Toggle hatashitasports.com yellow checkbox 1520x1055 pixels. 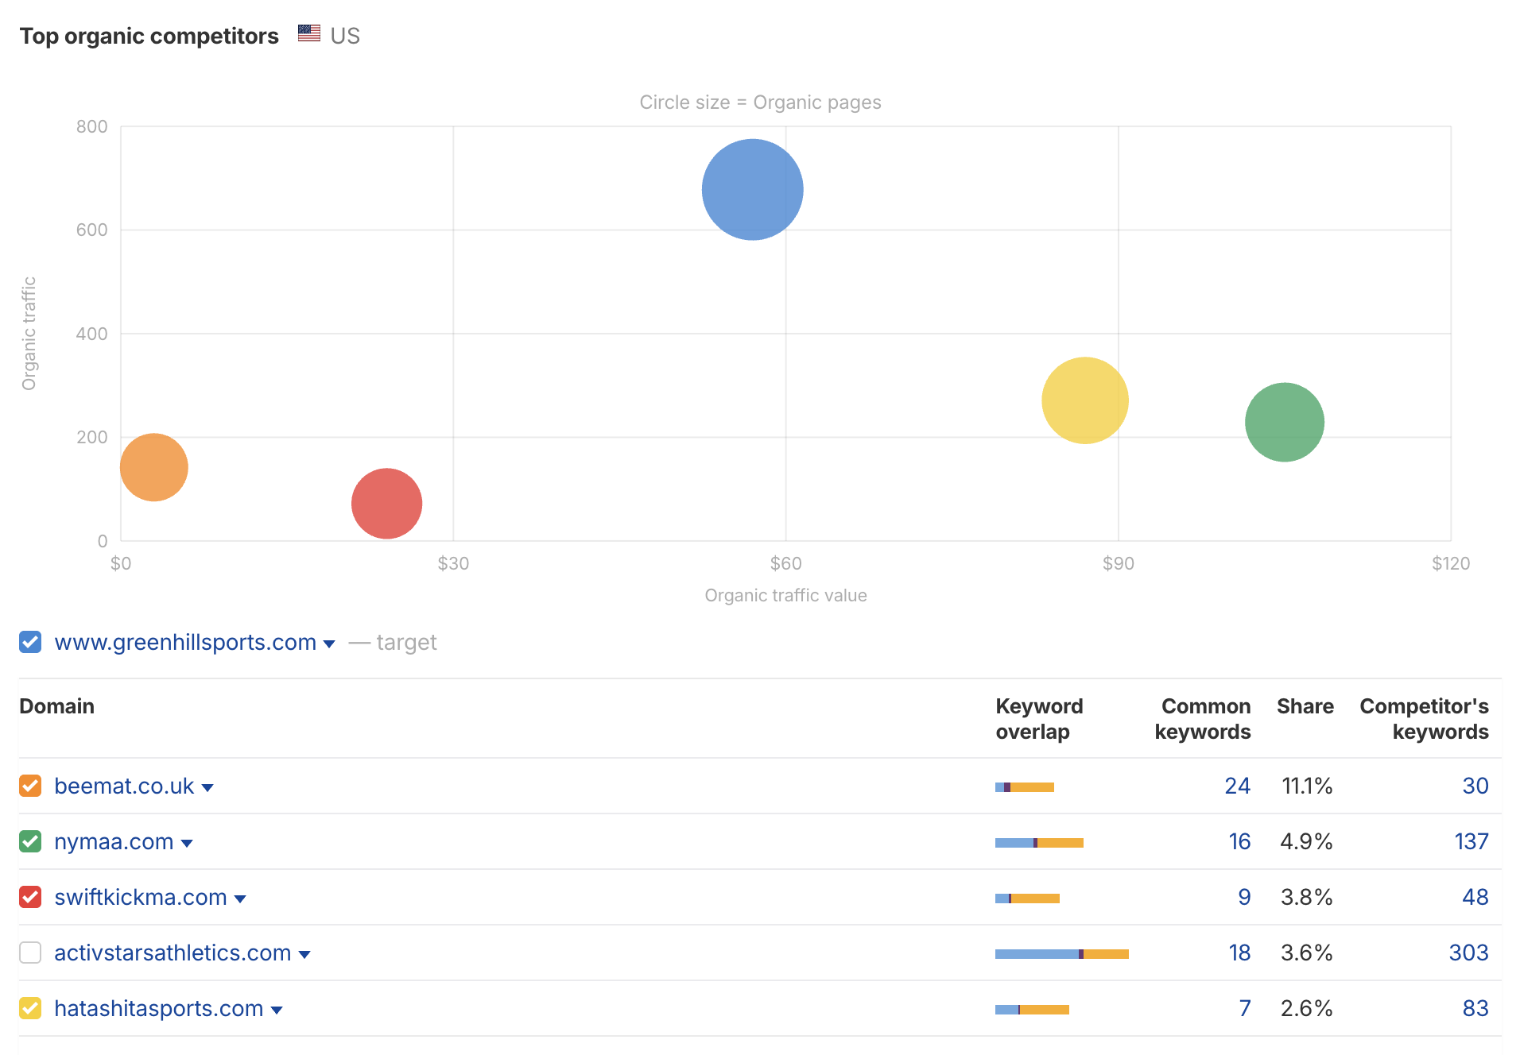30,1008
